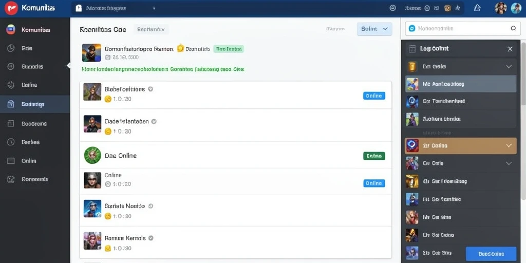Click the game icon on Zr Online row
Viewport: 526px width, 263px height.
(x=412, y=146)
